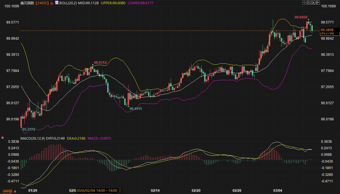Select the 99.6950 high price marker
The width and height of the screenshot is (340, 194).
tap(301, 17)
